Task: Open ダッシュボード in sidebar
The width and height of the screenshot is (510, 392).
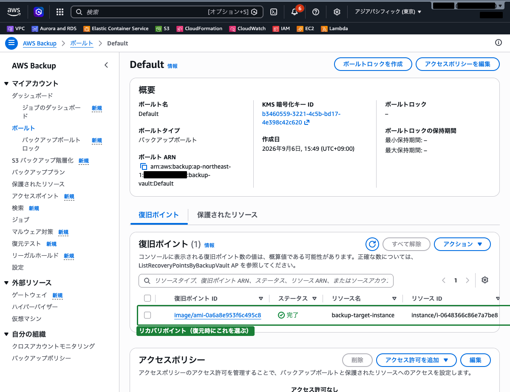Action: point(32,96)
